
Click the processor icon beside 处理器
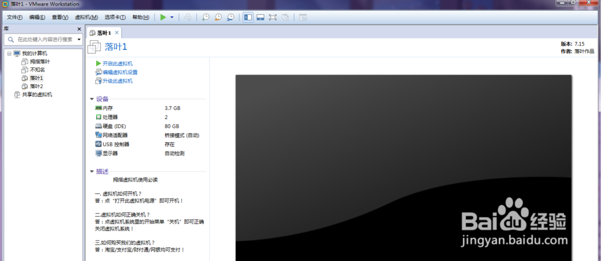point(98,117)
